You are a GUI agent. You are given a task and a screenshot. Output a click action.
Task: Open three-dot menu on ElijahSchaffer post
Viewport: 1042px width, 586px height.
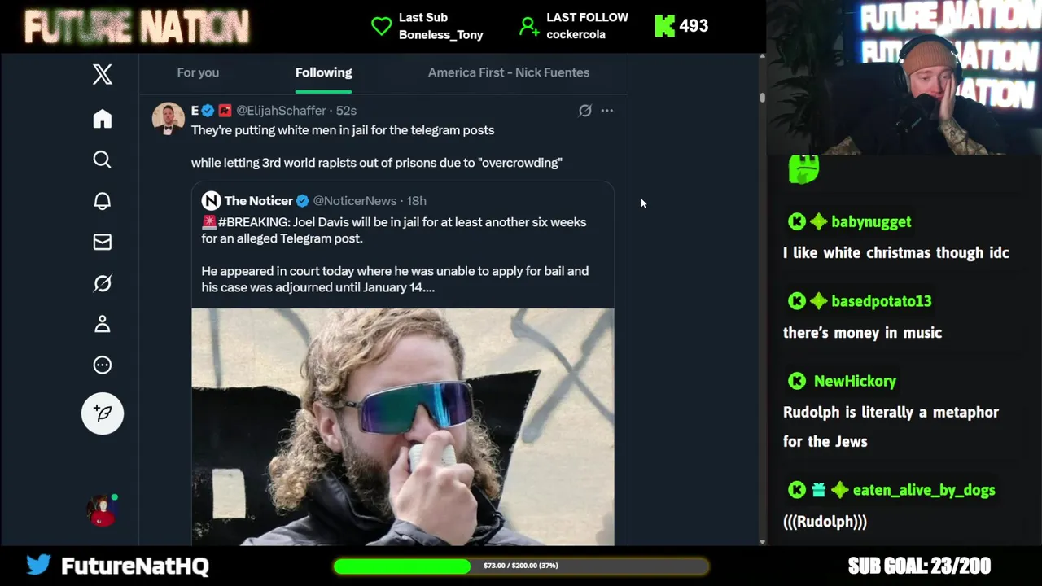coord(607,111)
